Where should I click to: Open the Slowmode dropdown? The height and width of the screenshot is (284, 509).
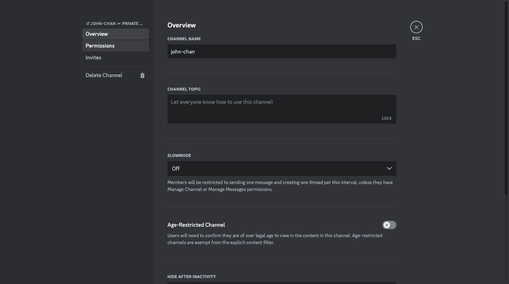coord(282,168)
